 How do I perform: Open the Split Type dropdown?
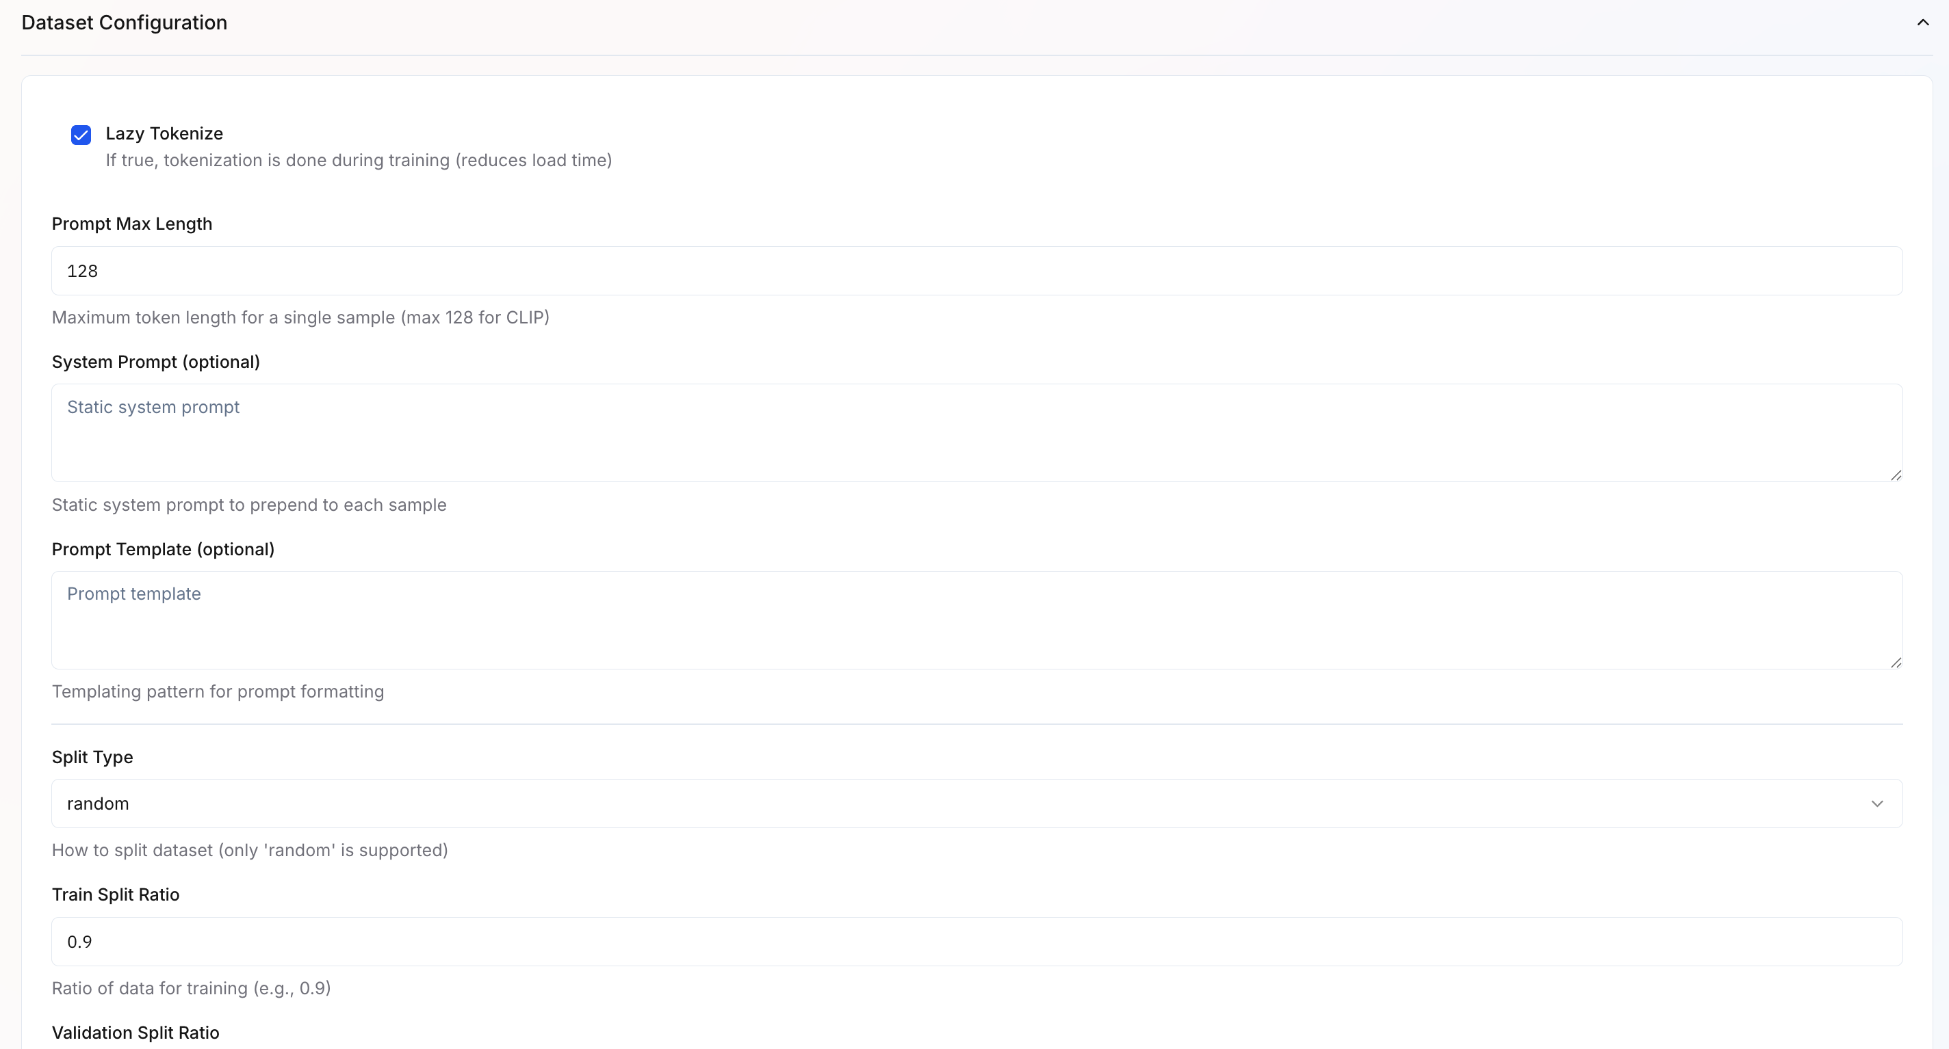point(976,804)
